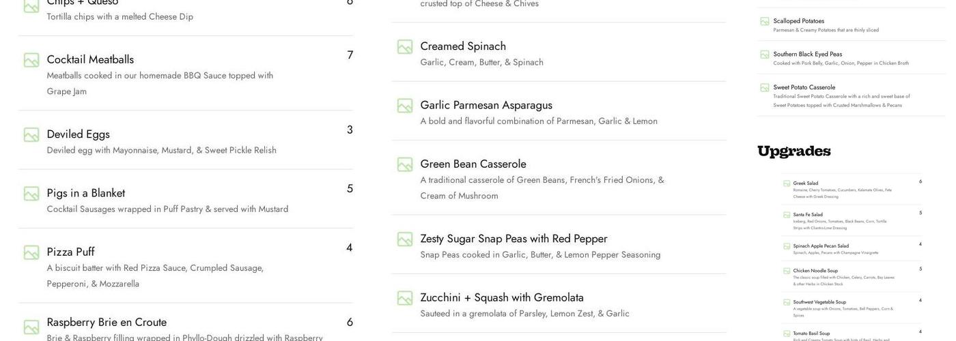This screenshot has height=341, width=956.
Task: Click the Pigs in a Blanket image icon
Action: click(x=31, y=194)
